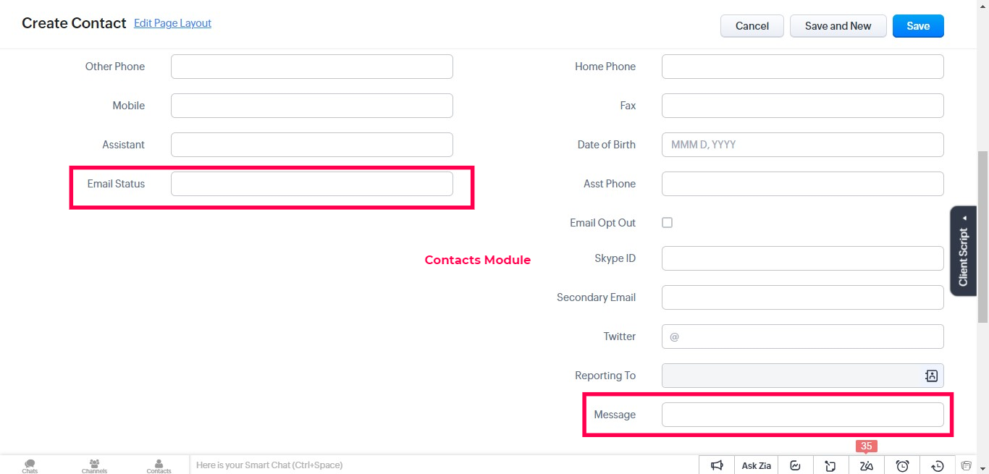Open the Date of Birth date picker
Image resolution: width=989 pixels, height=474 pixels.
pyautogui.click(x=803, y=145)
